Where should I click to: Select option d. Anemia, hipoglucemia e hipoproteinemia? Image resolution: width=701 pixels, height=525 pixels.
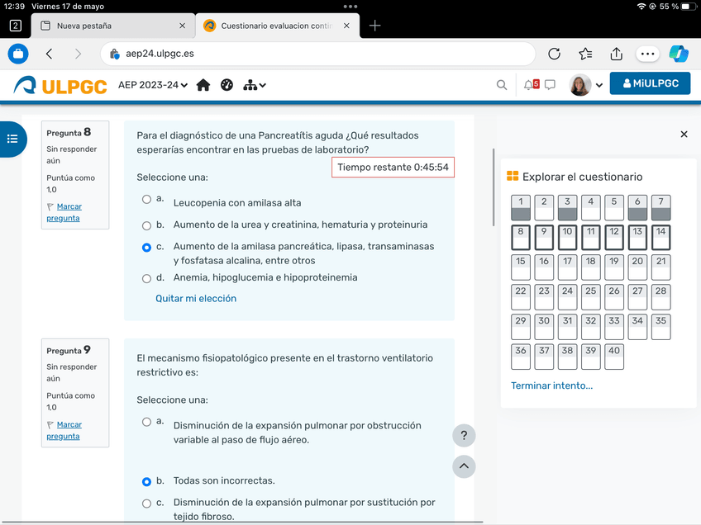[x=146, y=278]
